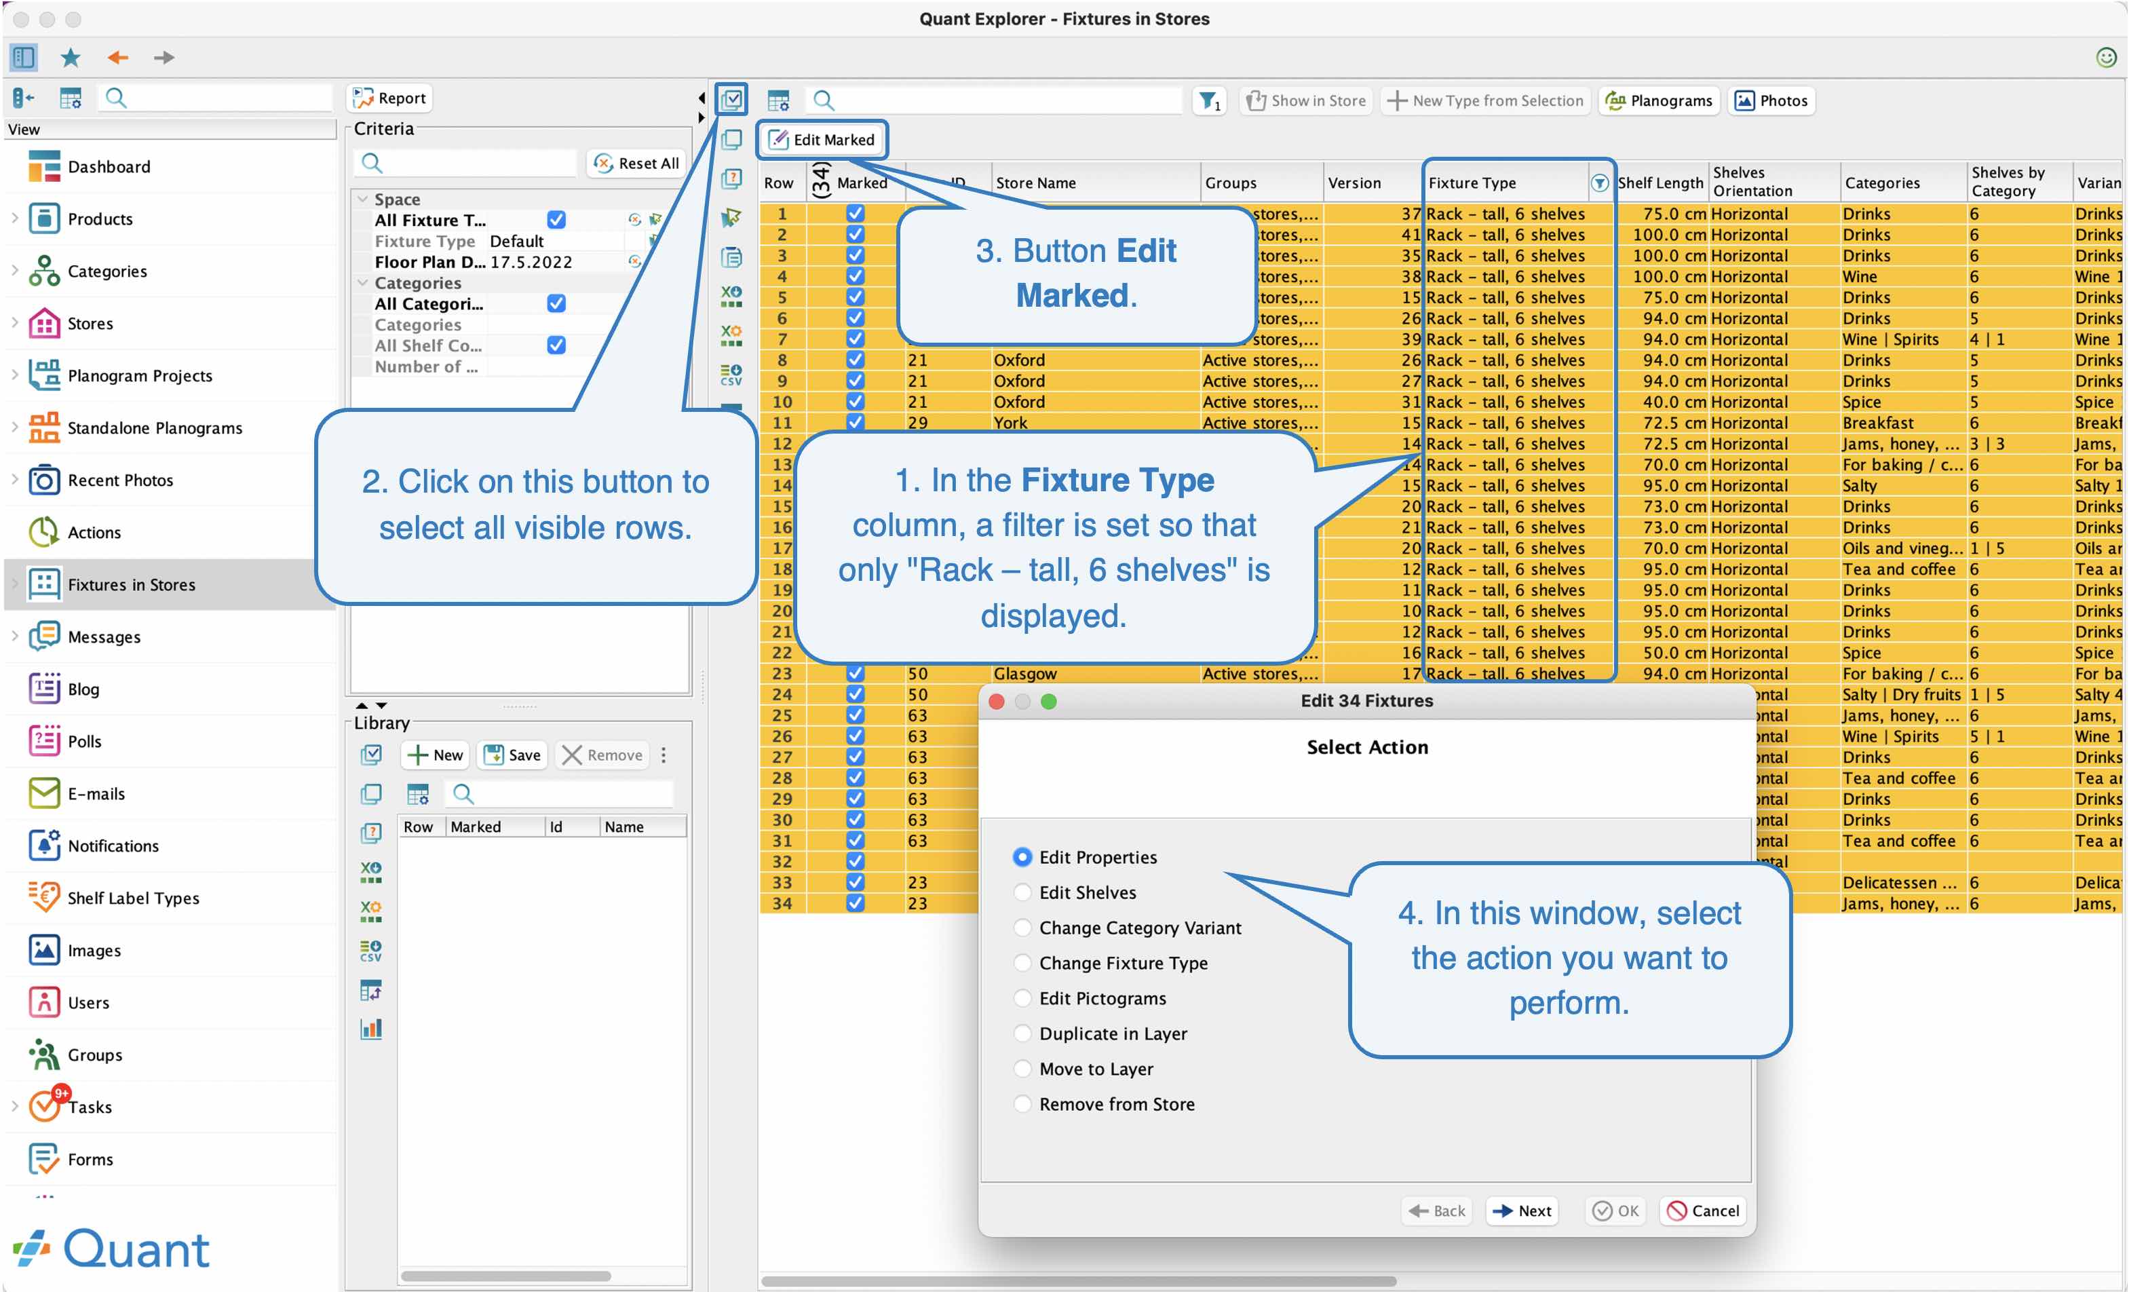This screenshot has height=1292, width=2129.
Task: Open the Photos button
Action: tap(1771, 100)
